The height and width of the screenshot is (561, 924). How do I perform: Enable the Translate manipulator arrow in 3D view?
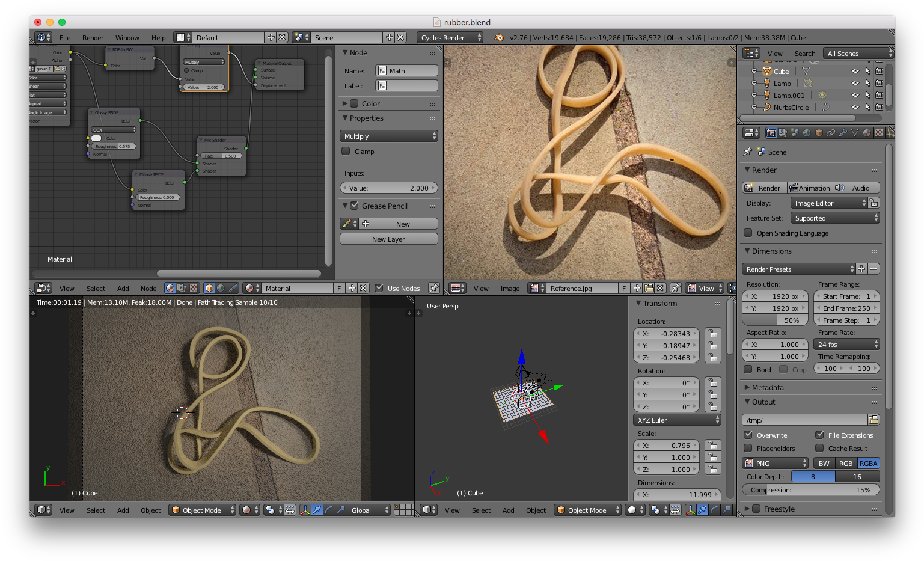point(317,510)
